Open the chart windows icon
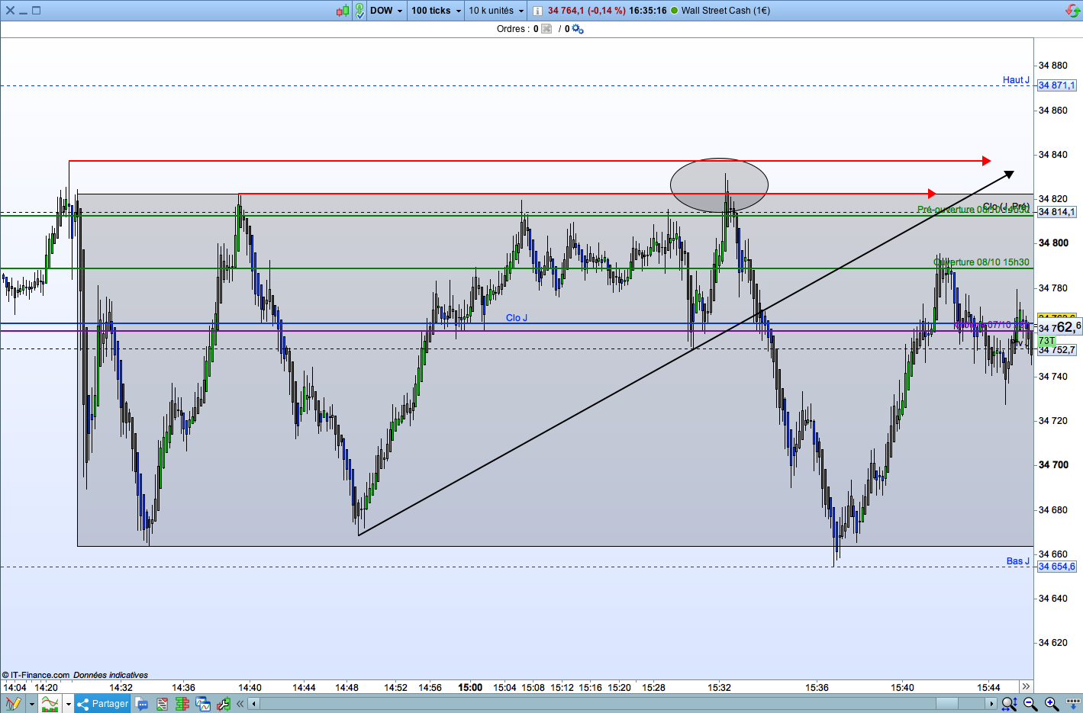The width and height of the screenshot is (1083, 713). (203, 704)
